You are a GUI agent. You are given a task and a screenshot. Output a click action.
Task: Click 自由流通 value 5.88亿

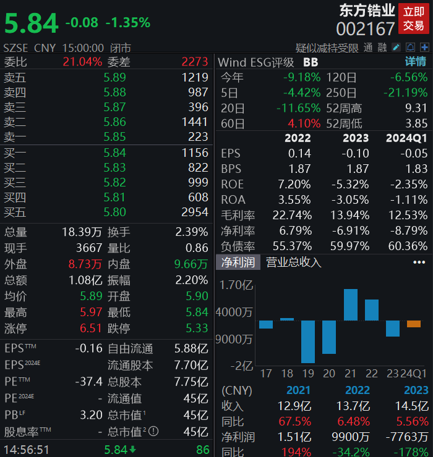[x=191, y=348]
